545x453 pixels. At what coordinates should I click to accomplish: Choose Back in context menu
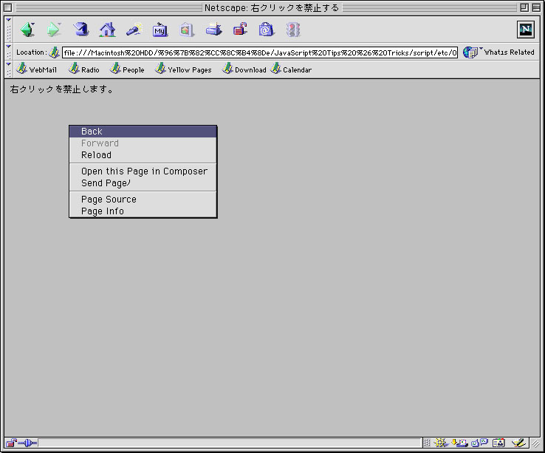(143, 132)
